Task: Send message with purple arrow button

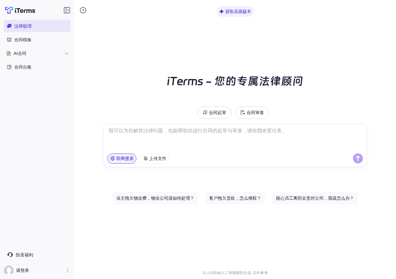Action: pos(358,158)
